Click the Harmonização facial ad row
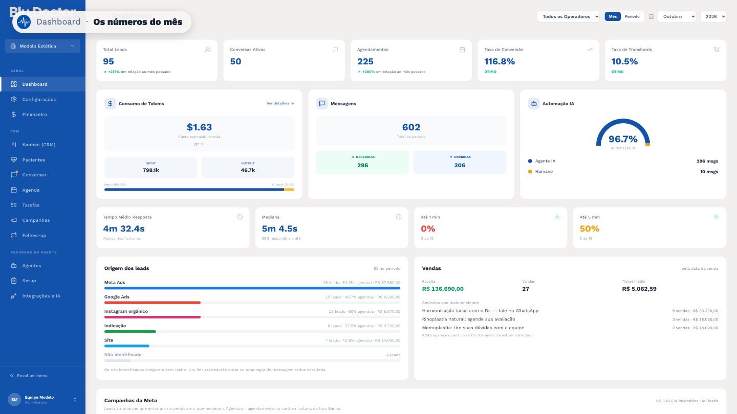Viewport: 737px width, 414px height. pos(570,311)
